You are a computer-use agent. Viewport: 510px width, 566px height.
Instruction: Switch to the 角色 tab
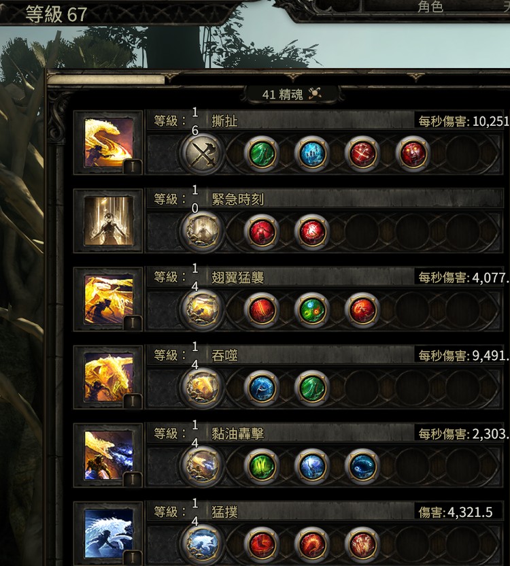pyautogui.click(x=430, y=7)
